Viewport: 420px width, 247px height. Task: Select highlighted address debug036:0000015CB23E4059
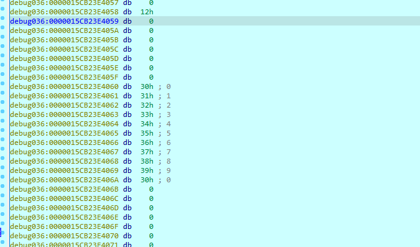point(64,21)
